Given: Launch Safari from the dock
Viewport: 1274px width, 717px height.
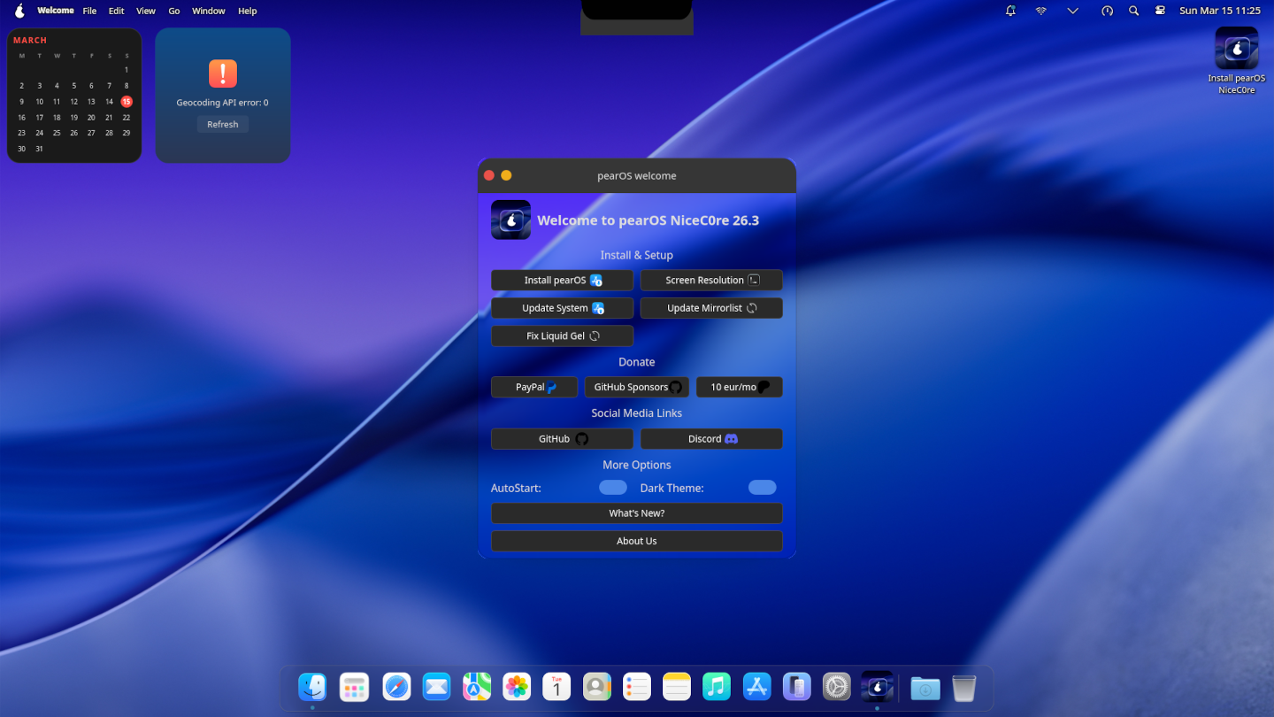Looking at the screenshot, I should point(396,687).
